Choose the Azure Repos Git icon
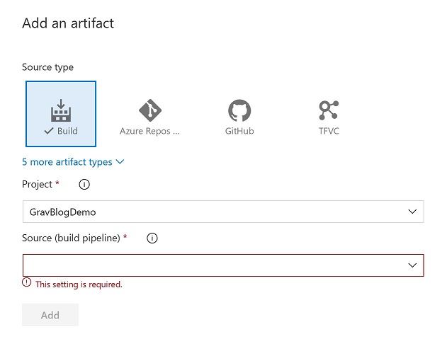447x363 pixels. point(149,110)
